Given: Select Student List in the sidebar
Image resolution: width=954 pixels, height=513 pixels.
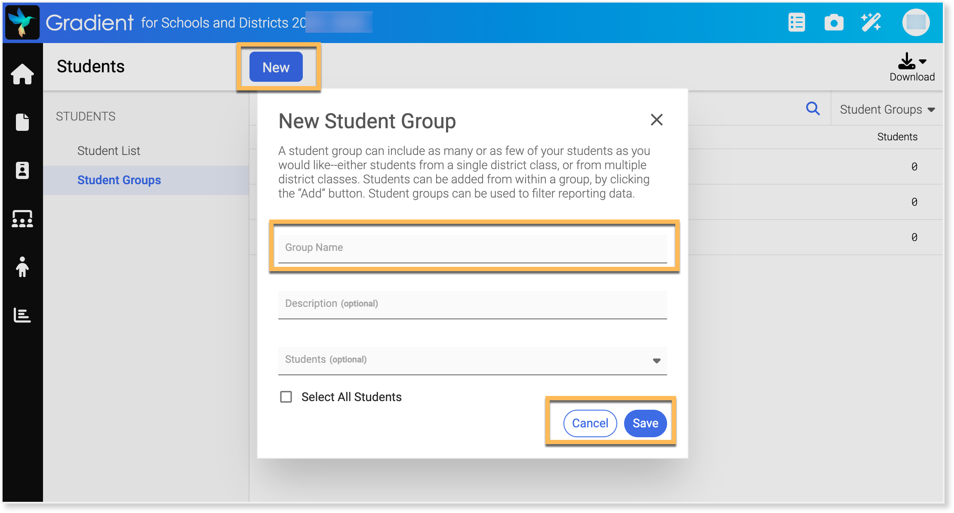Looking at the screenshot, I should coord(109,151).
